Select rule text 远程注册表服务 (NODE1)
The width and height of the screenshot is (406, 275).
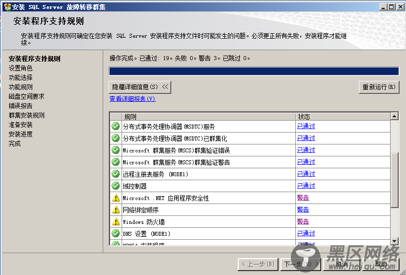155,174
